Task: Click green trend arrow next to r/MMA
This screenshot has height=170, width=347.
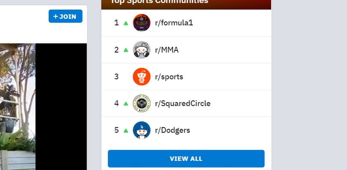Action: (x=126, y=50)
